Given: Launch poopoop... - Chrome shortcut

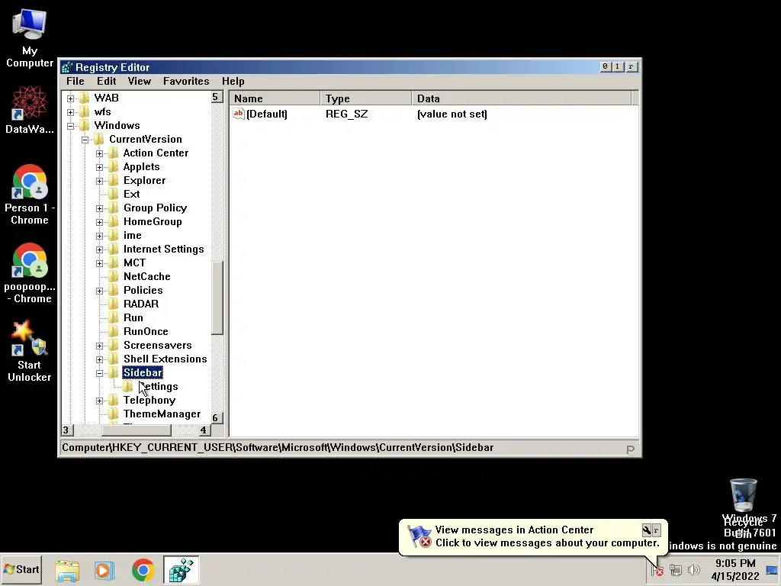Looking at the screenshot, I should (x=30, y=274).
